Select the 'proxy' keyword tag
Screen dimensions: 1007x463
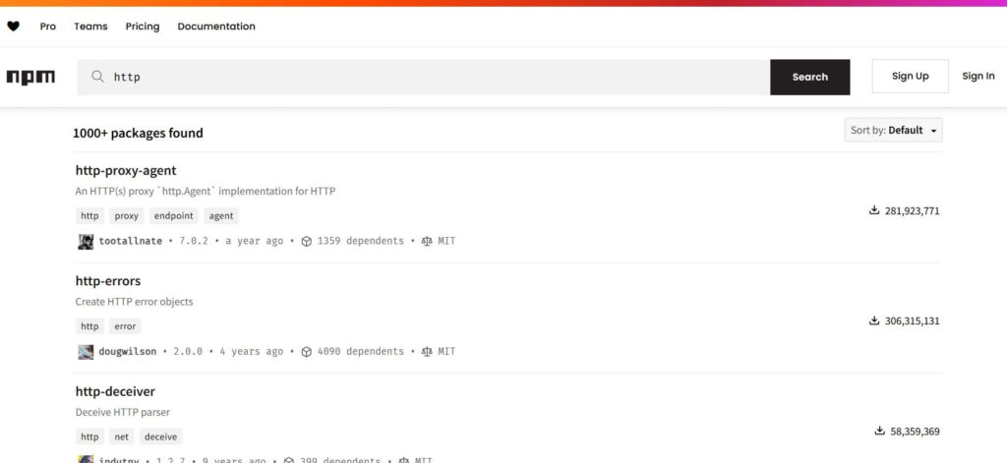[x=127, y=215]
